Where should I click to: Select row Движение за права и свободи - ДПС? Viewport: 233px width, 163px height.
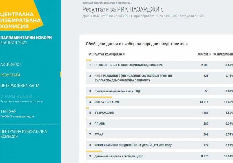coord(159,156)
